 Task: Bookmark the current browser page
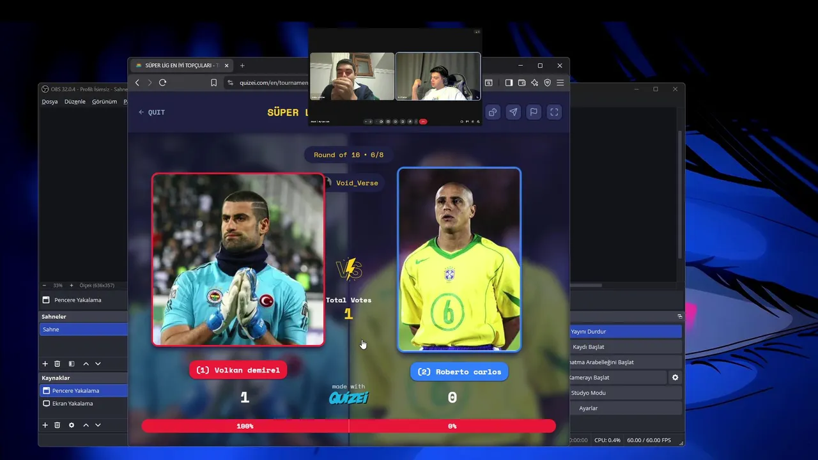(213, 82)
